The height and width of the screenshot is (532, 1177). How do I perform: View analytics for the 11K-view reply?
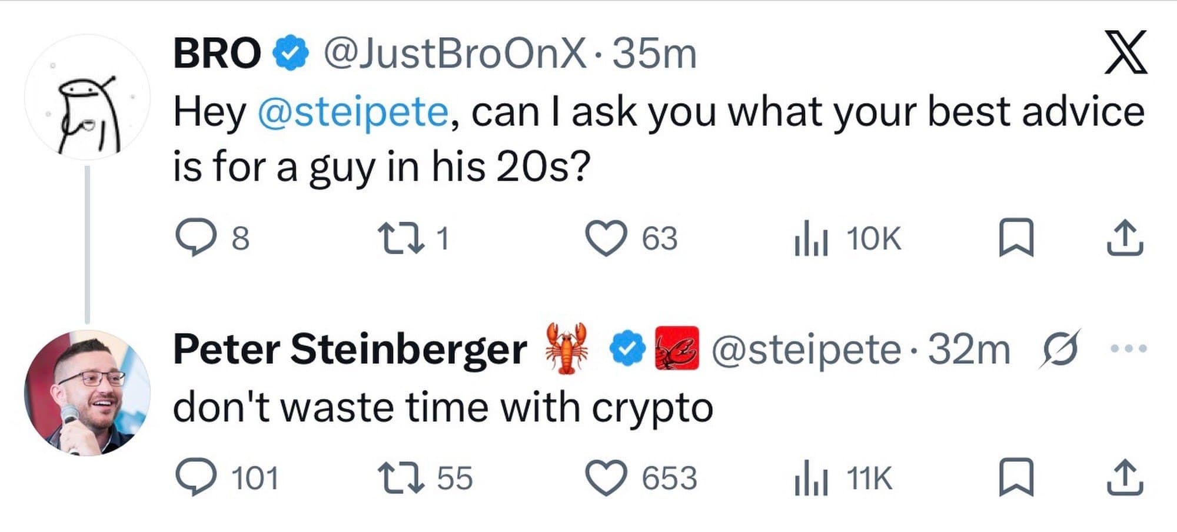[x=811, y=477]
